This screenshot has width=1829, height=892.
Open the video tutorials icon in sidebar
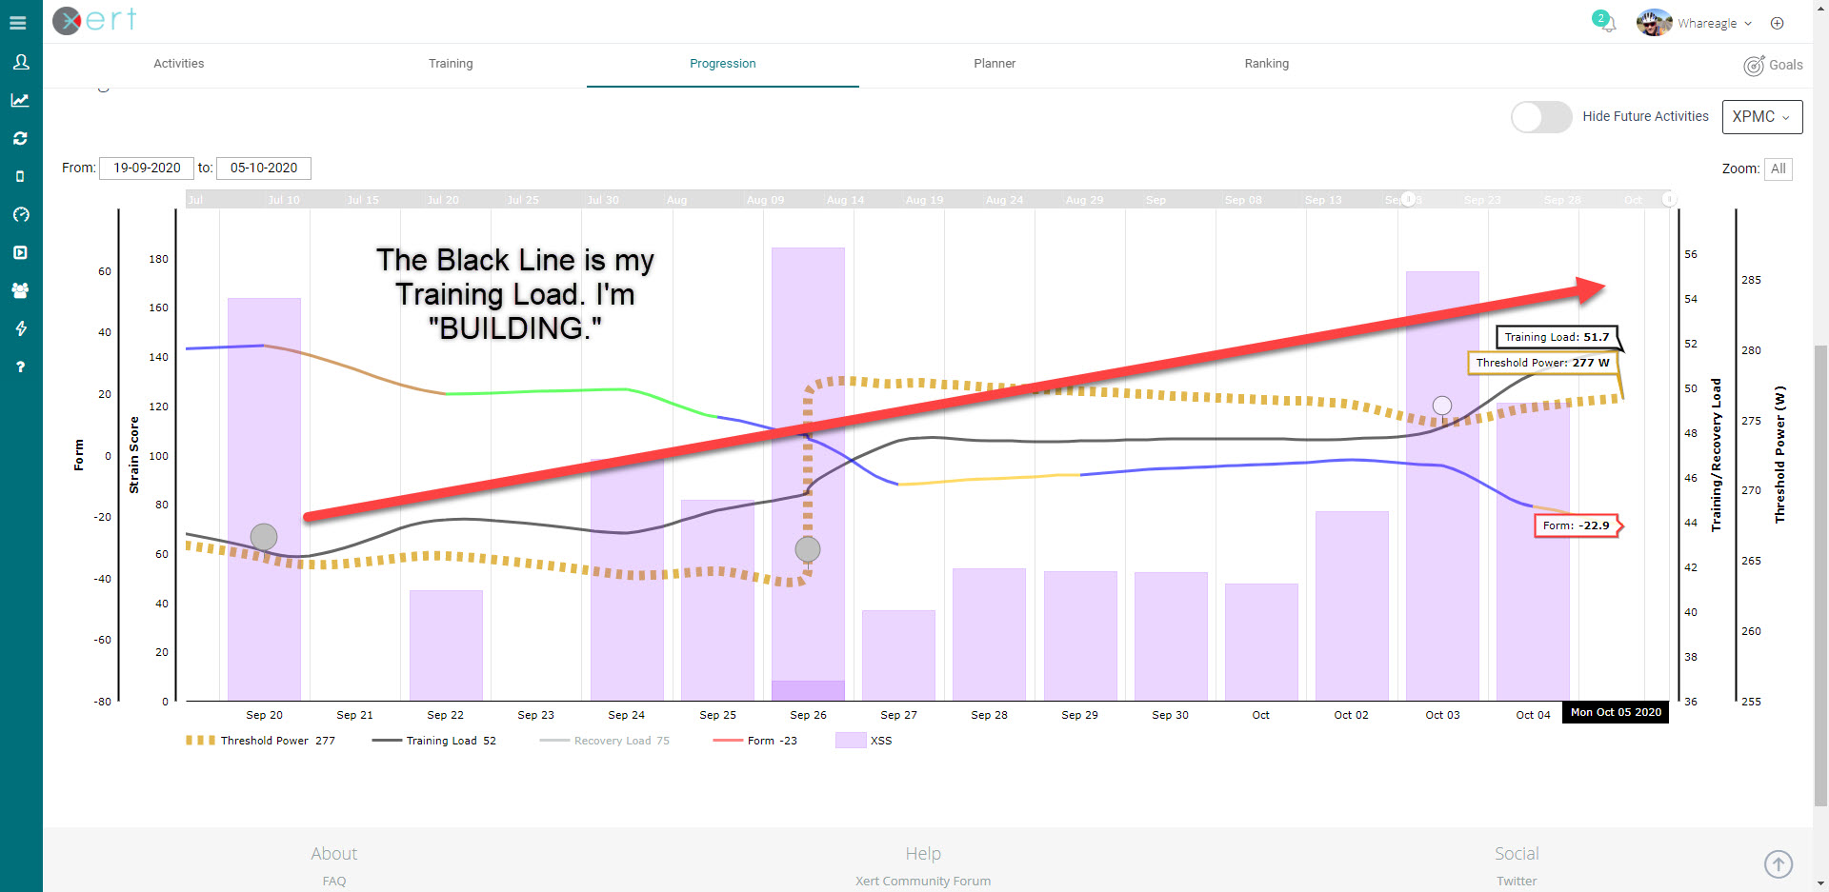coord(21,252)
